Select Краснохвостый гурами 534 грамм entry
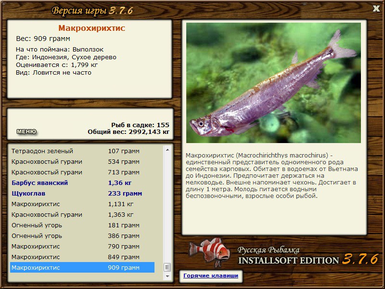 pos(82,162)
